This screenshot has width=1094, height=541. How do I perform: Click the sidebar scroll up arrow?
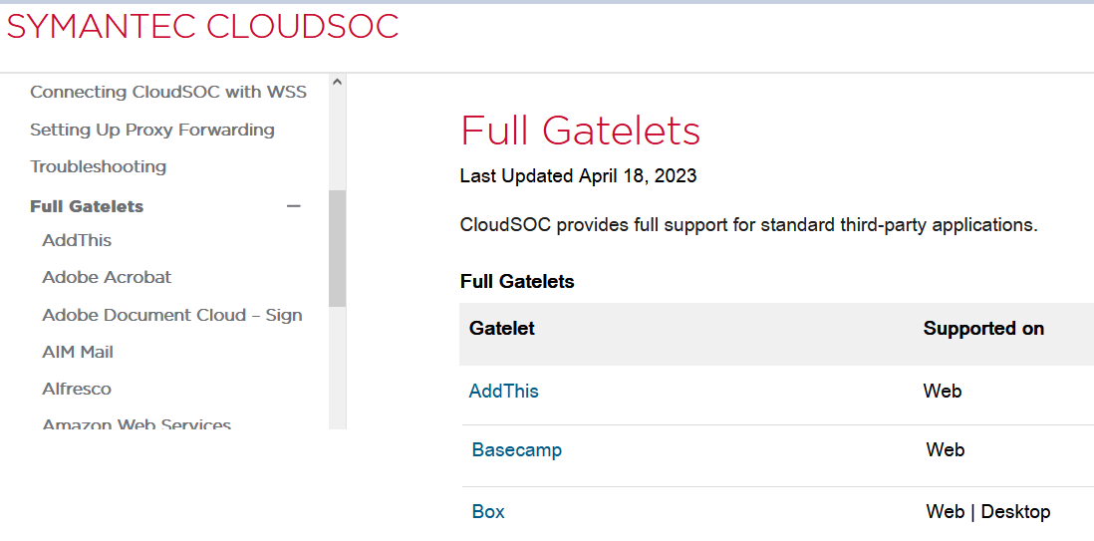(x=337, y=83)
